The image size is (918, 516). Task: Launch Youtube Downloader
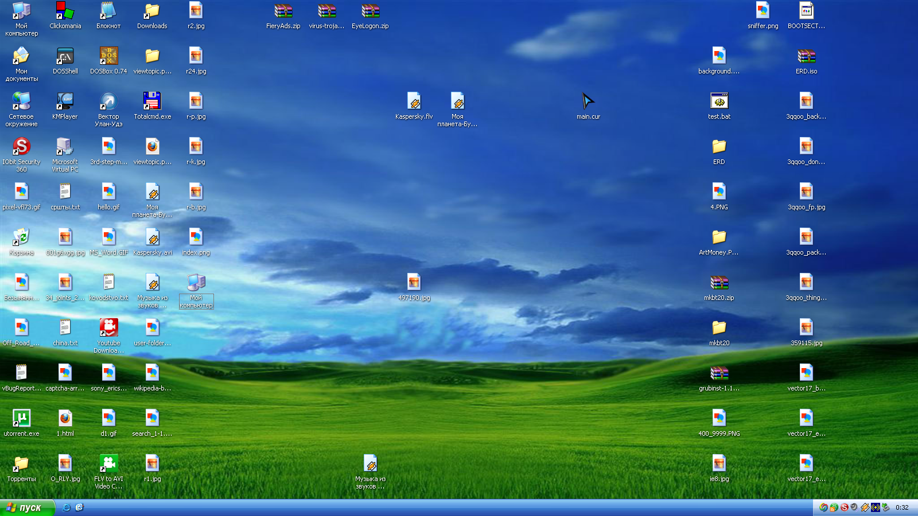(x=108, y=328)
